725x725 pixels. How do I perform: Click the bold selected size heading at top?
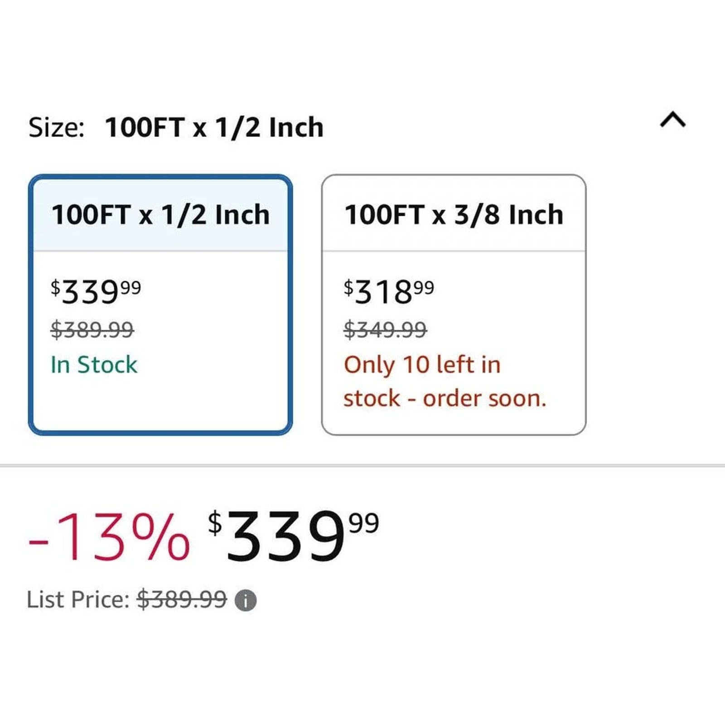[x=214, y=127]
